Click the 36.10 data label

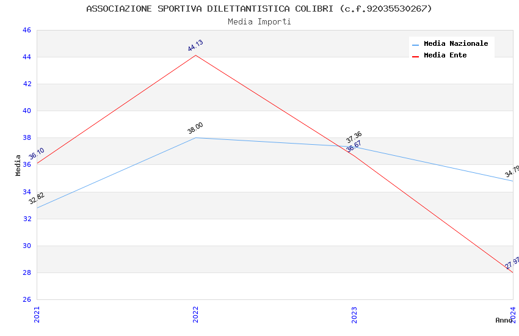(x=37, y=153)
